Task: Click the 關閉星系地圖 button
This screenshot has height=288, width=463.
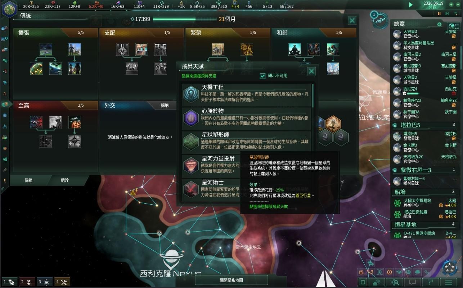Action: coord(231,280)
